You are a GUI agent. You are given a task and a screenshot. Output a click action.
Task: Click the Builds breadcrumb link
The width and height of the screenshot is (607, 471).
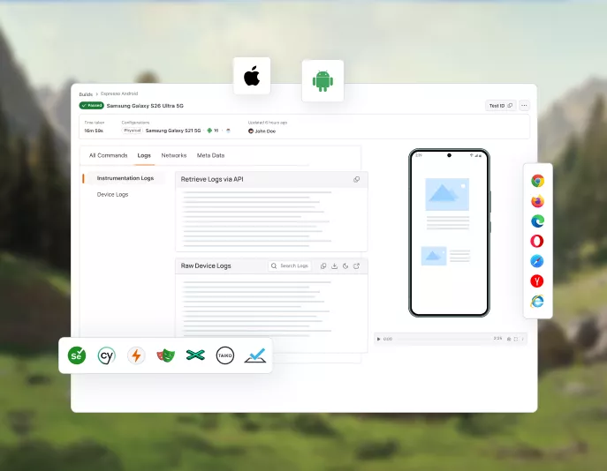pyautogui.click(x=86, y=94)
